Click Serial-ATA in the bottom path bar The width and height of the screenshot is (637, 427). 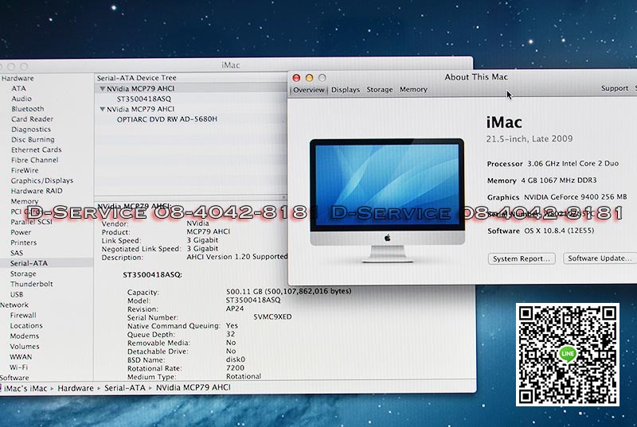tap(125, 388)
